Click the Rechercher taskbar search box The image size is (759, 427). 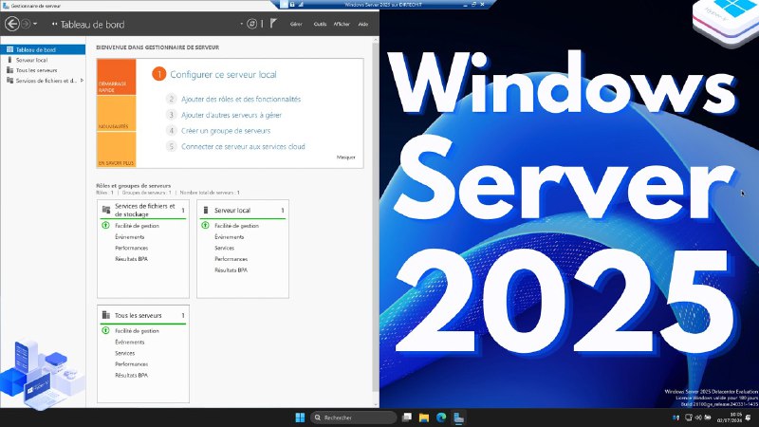pyautogui.click(x=353, y=418)
